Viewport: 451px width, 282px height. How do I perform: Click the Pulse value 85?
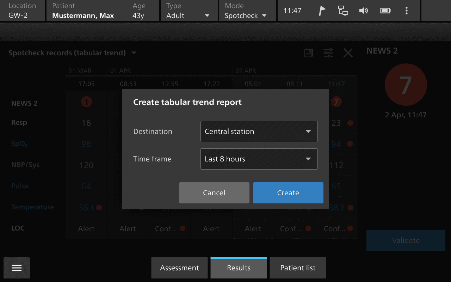click(x=336, y=186)
